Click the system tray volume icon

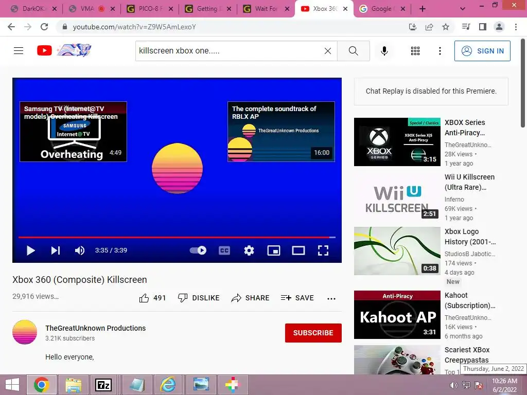(x=454, y=385)
